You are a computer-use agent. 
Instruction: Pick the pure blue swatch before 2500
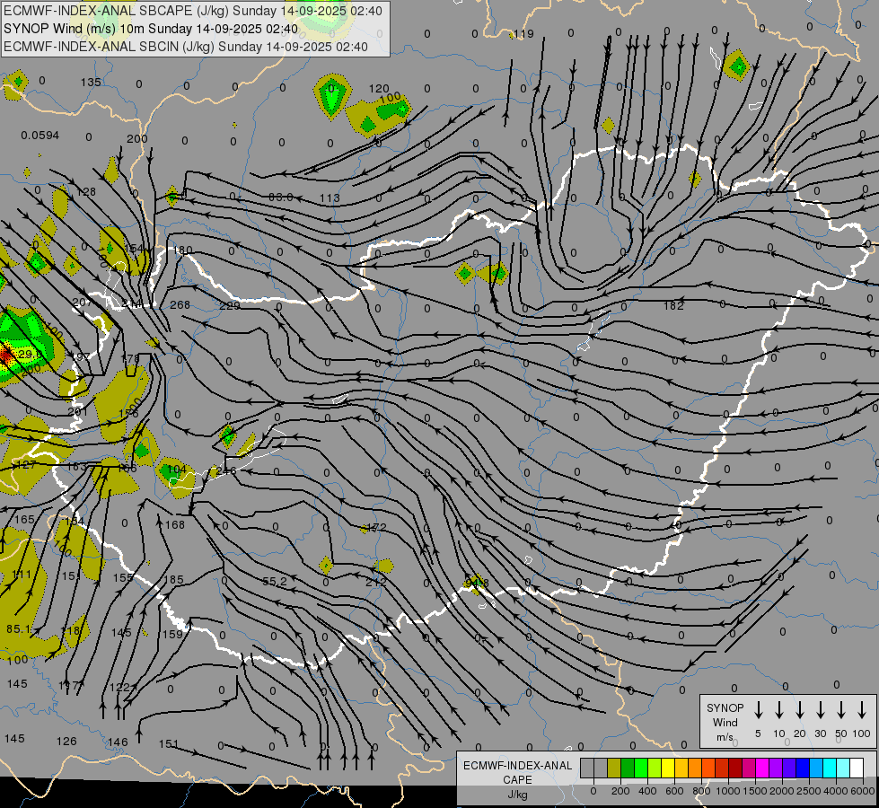tap(802, 768)
